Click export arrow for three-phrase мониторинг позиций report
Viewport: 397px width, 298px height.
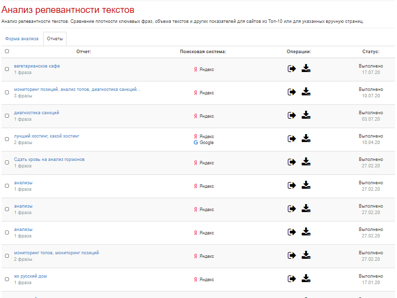(x=292, y=92)
